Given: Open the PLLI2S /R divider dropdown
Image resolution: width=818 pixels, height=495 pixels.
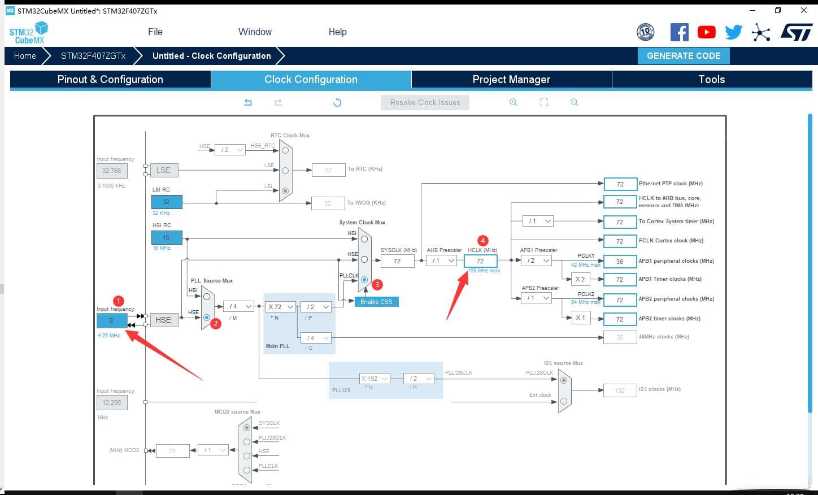Looking at the screenshot, I should click(419, 379).
